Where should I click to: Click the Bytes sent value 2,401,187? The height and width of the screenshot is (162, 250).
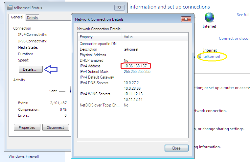tap(58, 103)
